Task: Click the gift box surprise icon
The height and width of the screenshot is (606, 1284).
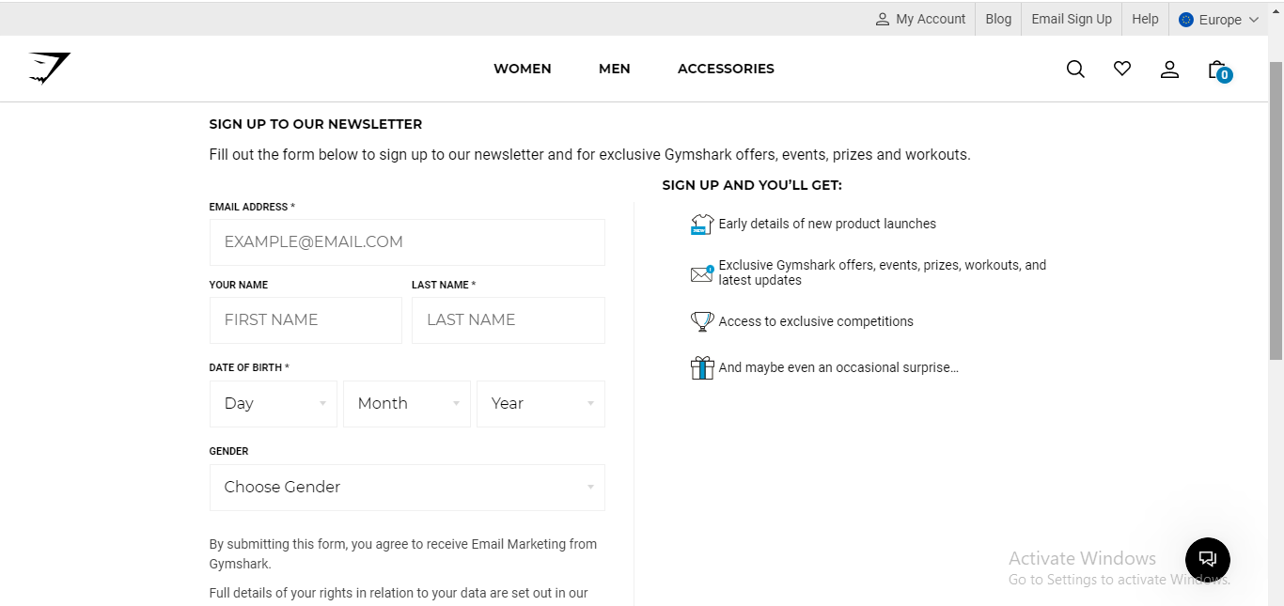Action: click(702, 367)
